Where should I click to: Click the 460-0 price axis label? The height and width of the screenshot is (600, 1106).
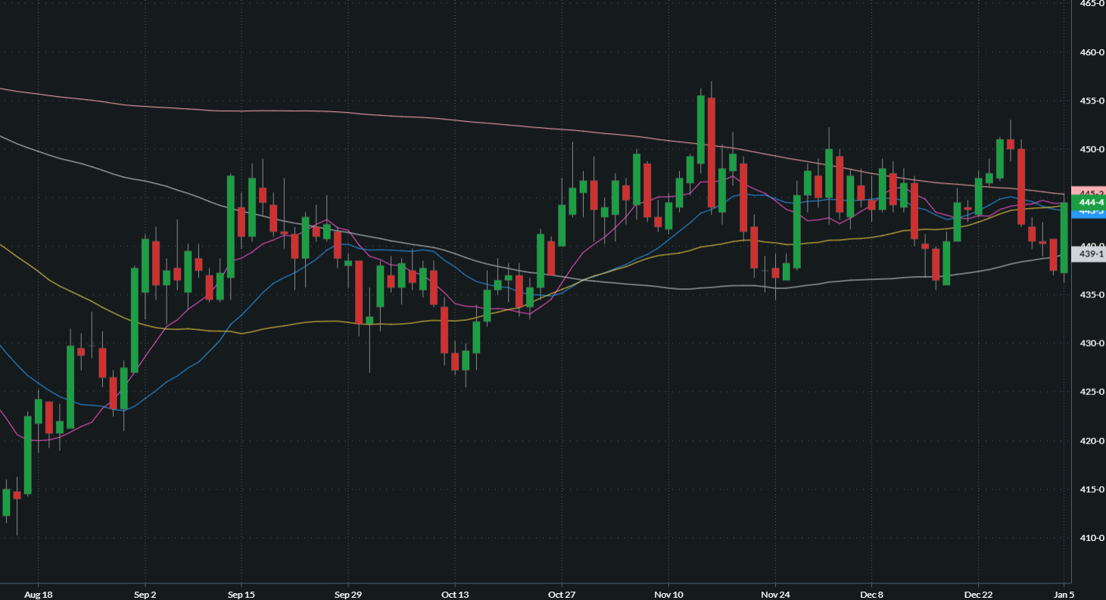[x=1091, y=52]
